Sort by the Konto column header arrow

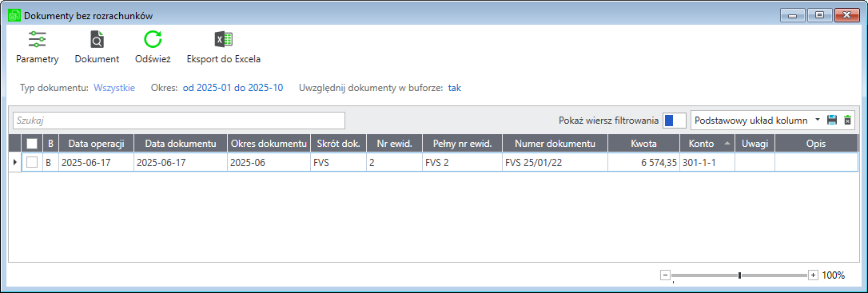727,143
